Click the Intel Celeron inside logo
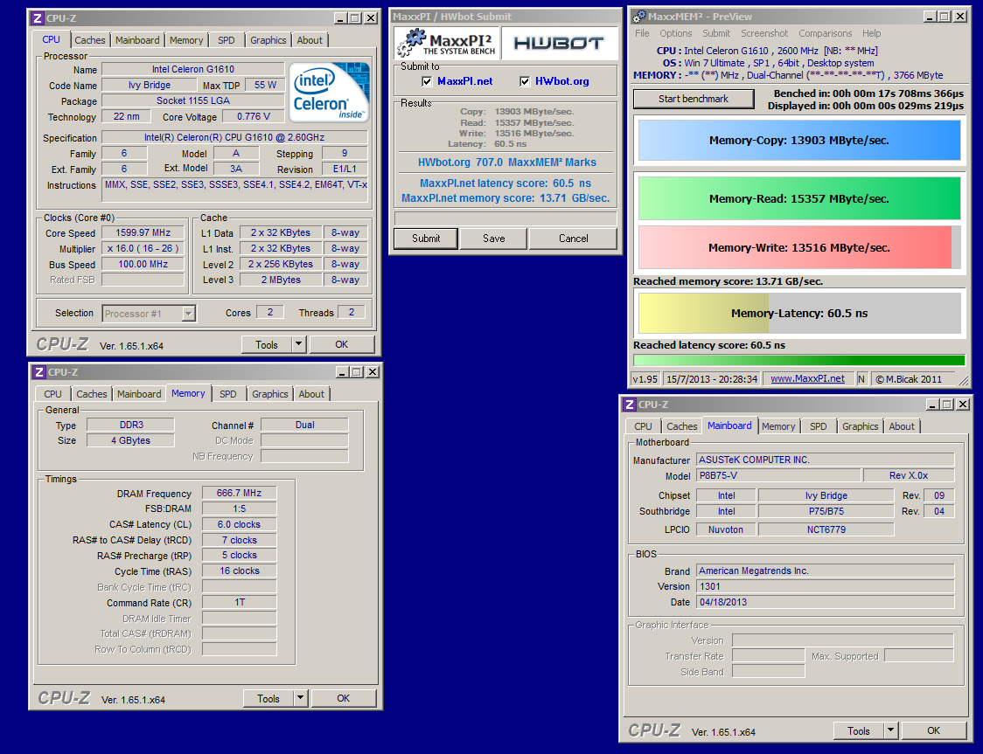 330,92
